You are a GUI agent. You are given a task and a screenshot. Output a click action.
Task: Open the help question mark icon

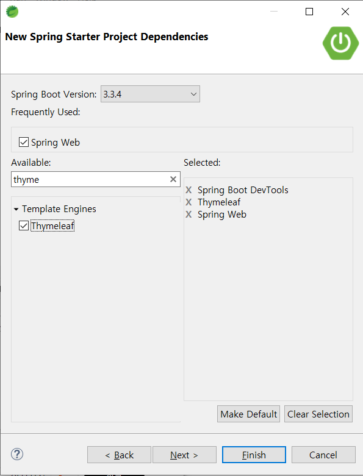[x=17, y=454]
